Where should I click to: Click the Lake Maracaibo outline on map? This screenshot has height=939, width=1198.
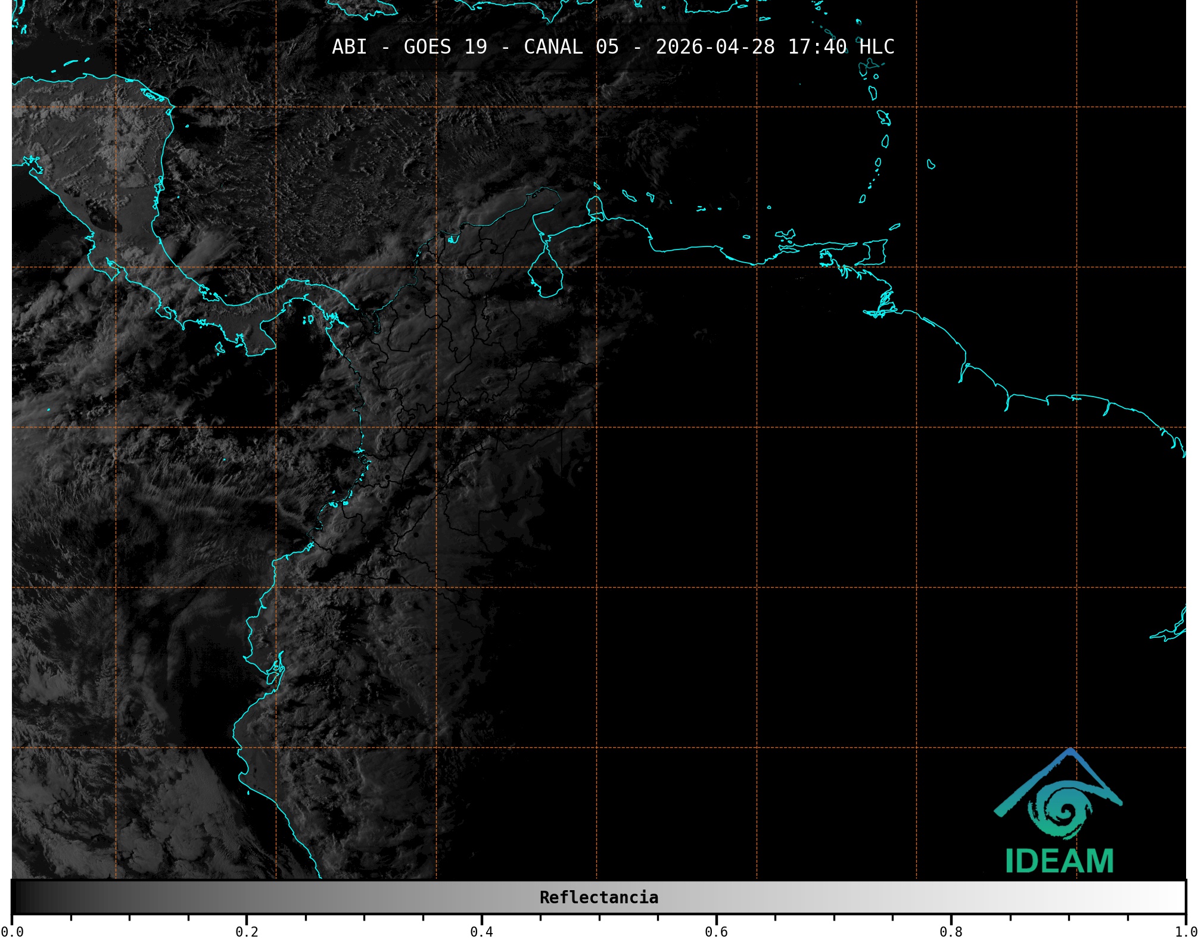tap(545, 275)
